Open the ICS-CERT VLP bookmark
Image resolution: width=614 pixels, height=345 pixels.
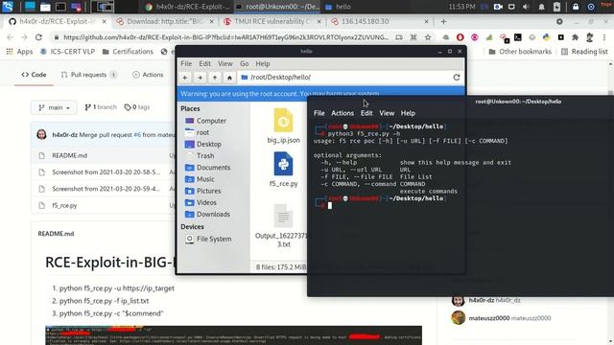click(68, 52)
